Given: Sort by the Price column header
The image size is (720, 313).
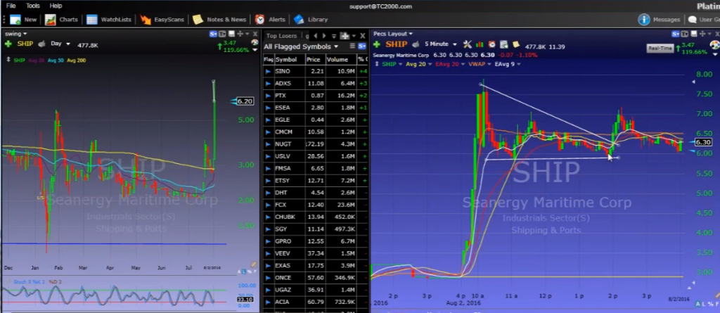Looking at the screenshot, I should [x=315, y=60].
